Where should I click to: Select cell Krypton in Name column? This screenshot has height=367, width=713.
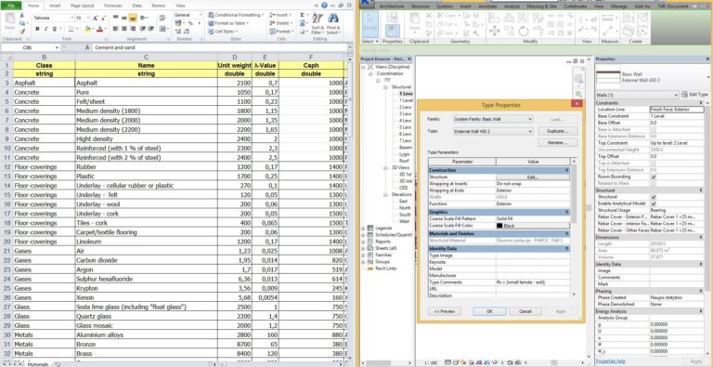point(147,288)
